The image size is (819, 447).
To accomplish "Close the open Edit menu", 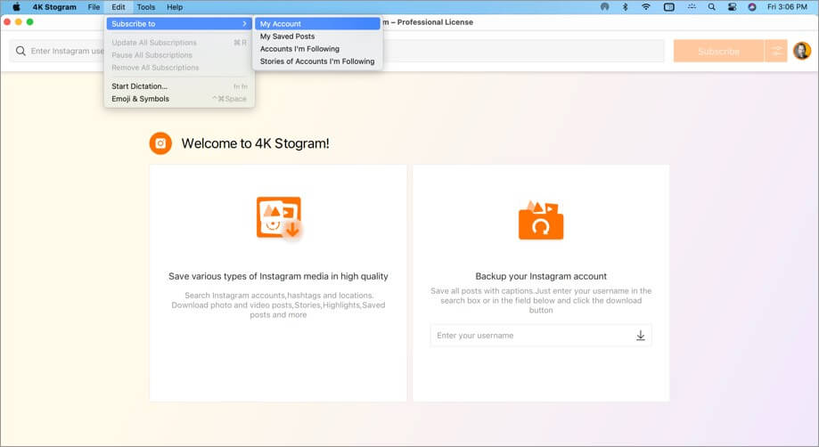I will click(x=118, y=7).
